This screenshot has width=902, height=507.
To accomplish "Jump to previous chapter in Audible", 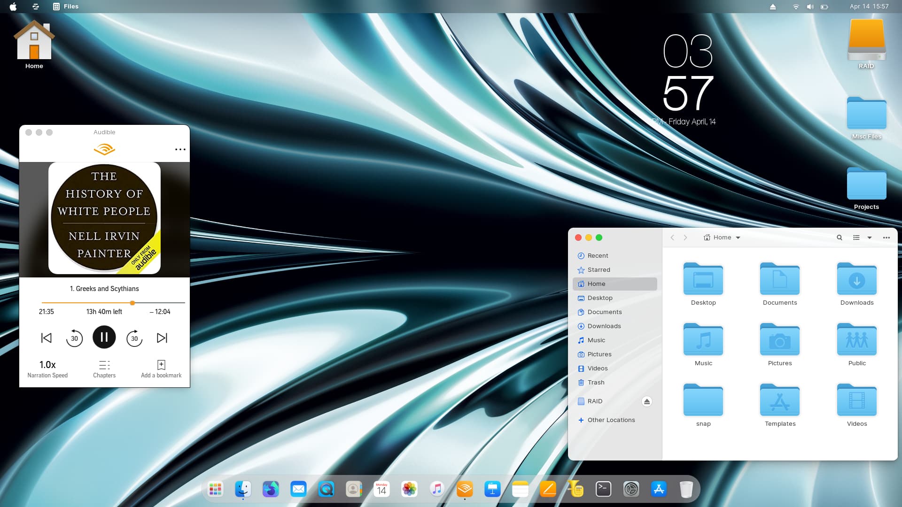I will pyautogui.click(x=47, y=338).
